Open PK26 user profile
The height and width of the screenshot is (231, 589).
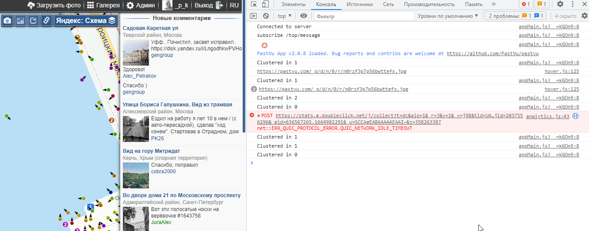point(157,139)
